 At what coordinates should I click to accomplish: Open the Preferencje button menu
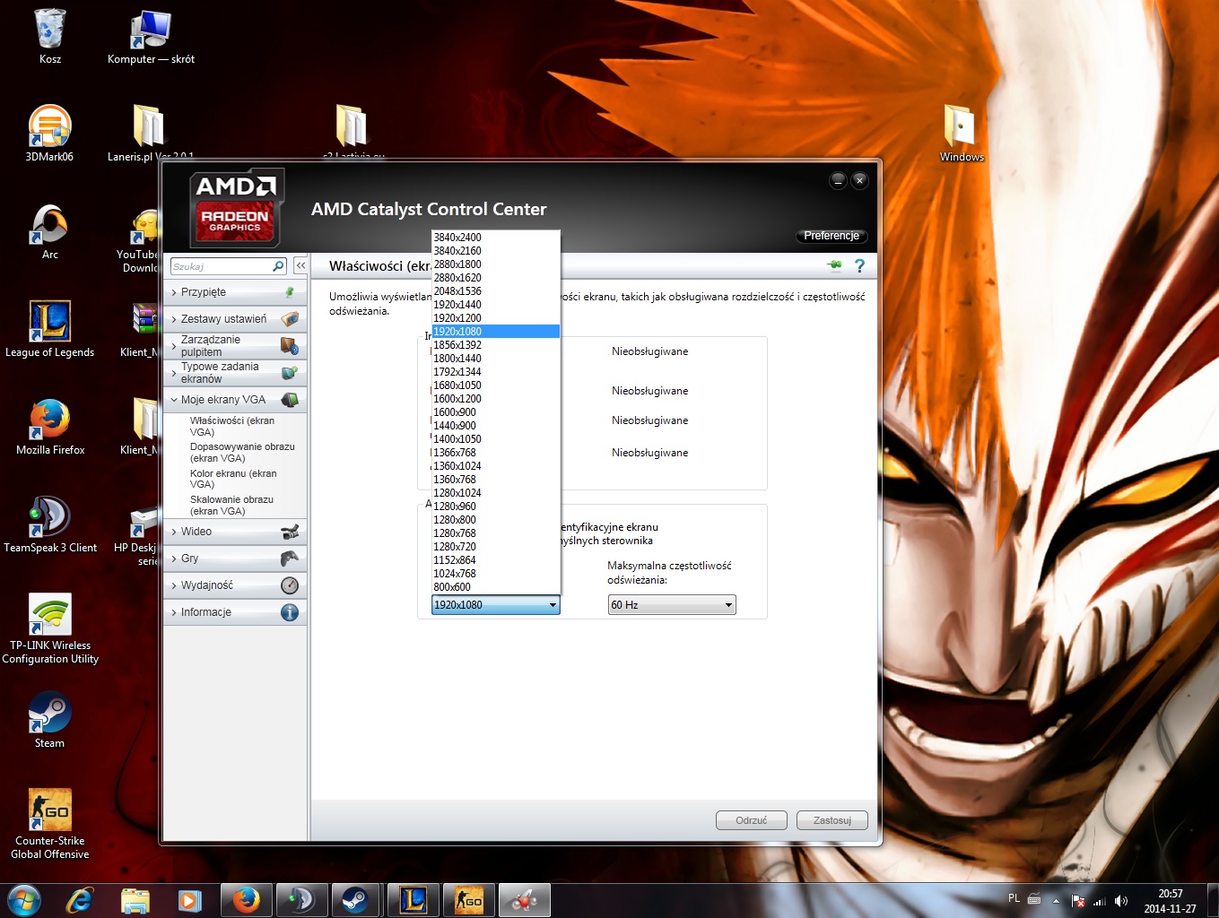point(832,236)
